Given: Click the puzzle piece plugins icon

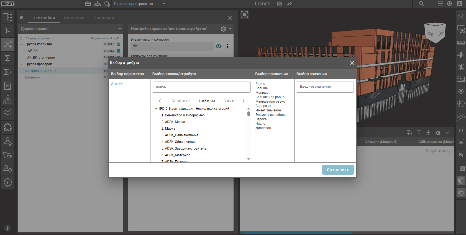Looking at the screenshot, I should [x=8, y=127].
